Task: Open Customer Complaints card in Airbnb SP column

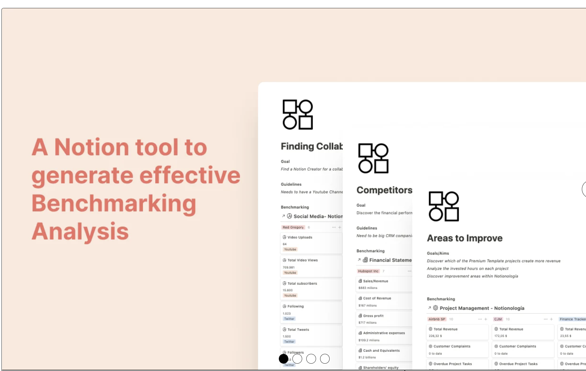Action: [457, 349]
